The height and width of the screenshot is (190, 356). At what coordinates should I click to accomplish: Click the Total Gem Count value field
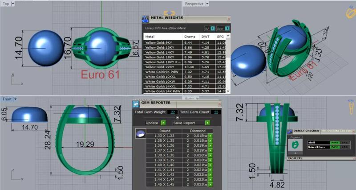tap(216, 112)
